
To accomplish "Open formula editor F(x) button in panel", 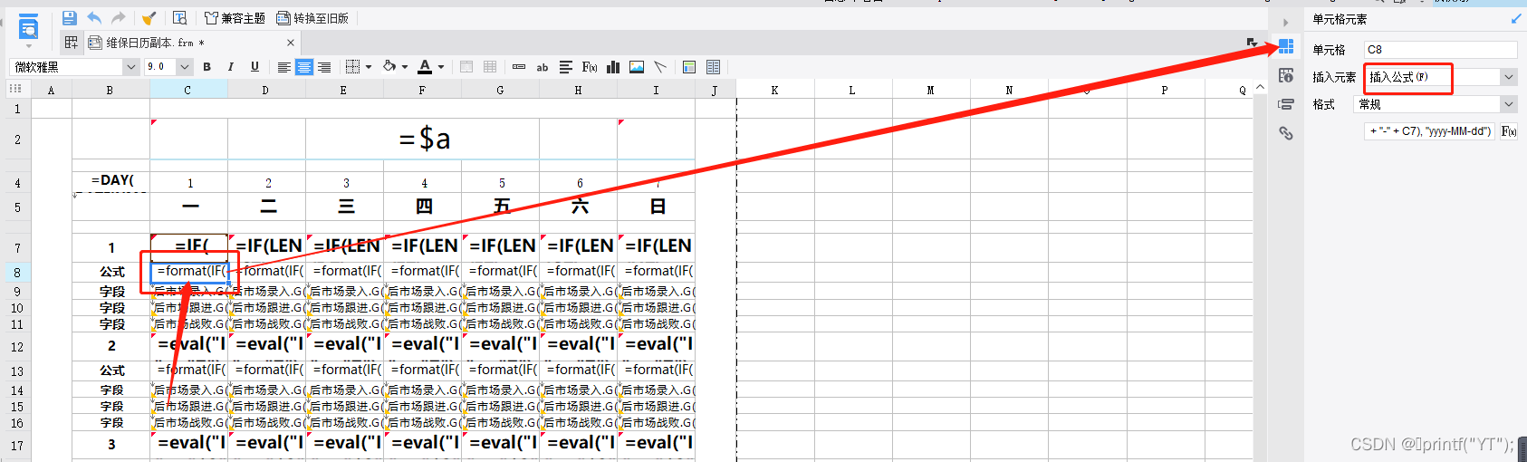I will (1509, 131).
